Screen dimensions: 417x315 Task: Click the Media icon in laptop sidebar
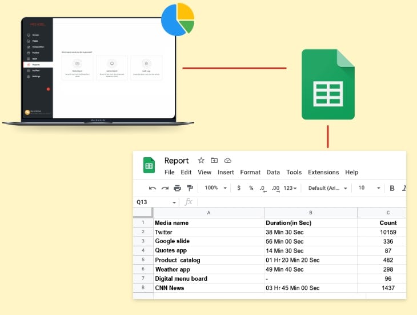[29, 41]
